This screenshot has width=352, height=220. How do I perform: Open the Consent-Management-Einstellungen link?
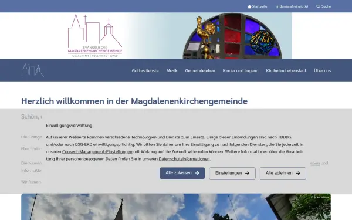point(97,152)
